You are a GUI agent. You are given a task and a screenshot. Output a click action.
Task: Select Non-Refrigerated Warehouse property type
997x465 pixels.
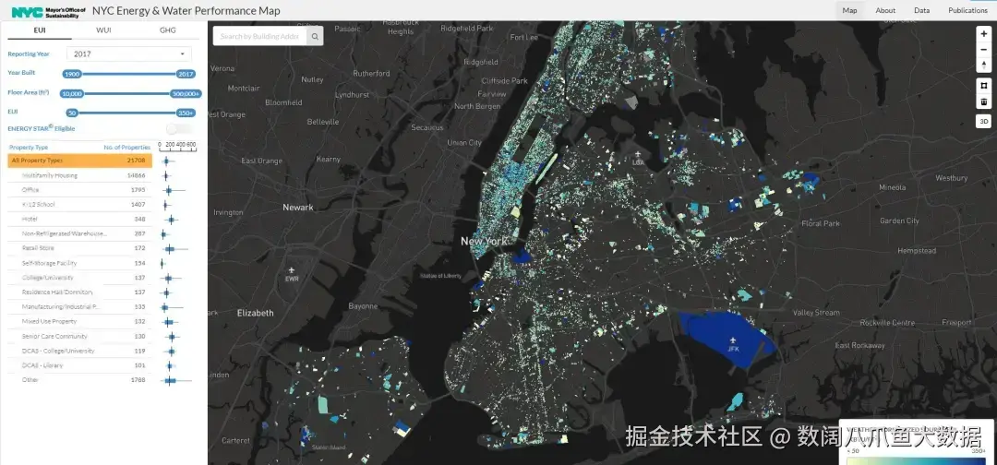[79, 233]
